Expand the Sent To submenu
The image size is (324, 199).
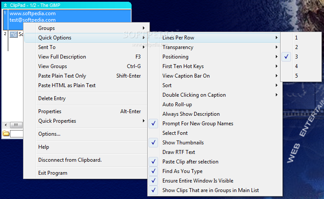click(86, 47)
